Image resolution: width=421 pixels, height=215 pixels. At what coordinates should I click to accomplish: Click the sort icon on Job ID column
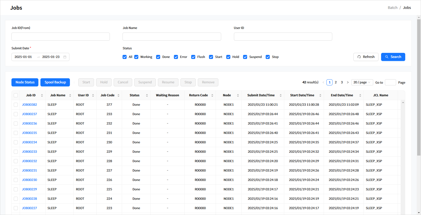(42, 95)
